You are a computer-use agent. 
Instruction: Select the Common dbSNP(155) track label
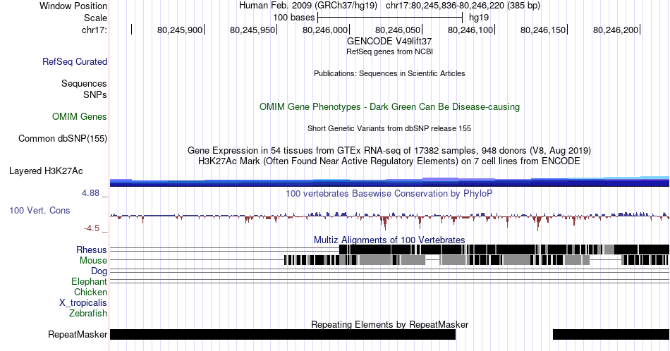[x=63, y=138]
